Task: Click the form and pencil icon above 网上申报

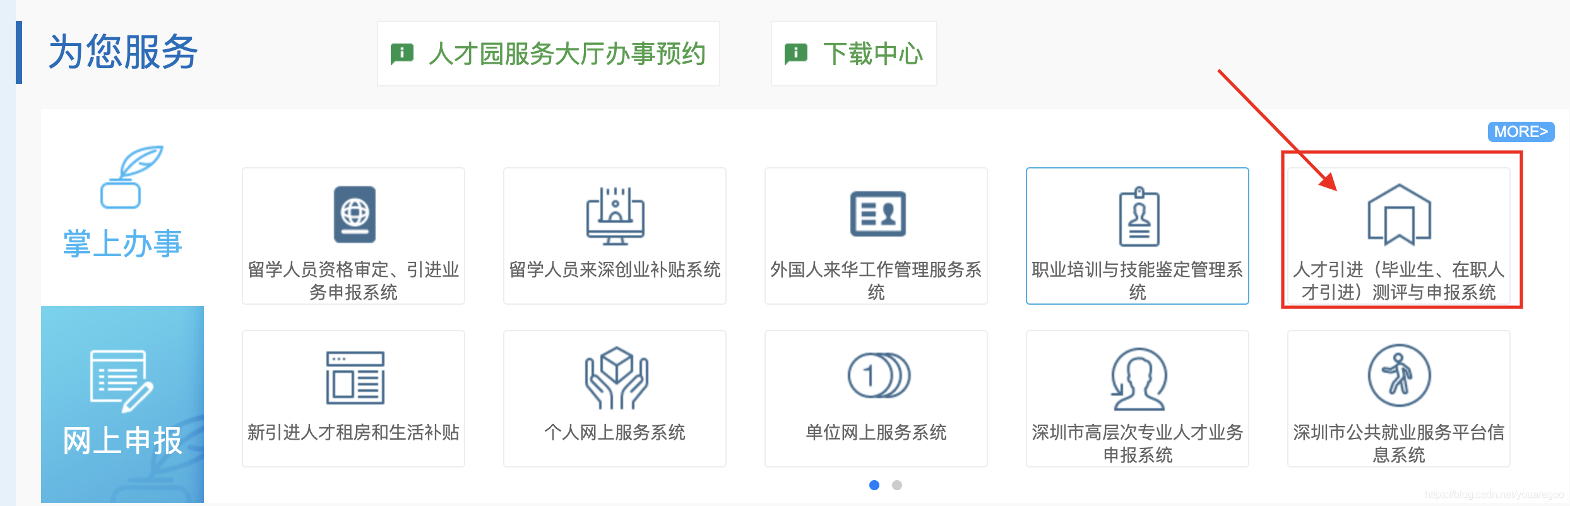Action: pos(121,380)
